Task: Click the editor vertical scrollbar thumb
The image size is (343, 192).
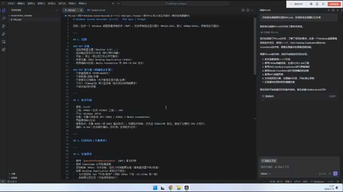Action: click(255, 46)
